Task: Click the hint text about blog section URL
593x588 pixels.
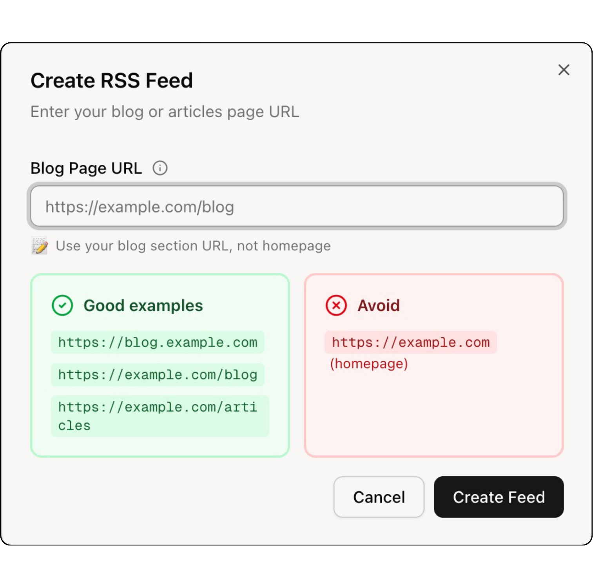Action: tap(193, 246)
